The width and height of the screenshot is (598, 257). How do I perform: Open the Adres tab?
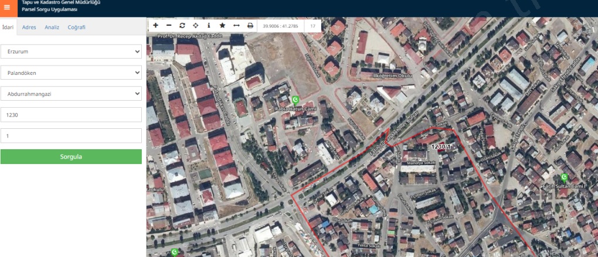[29, 28]
